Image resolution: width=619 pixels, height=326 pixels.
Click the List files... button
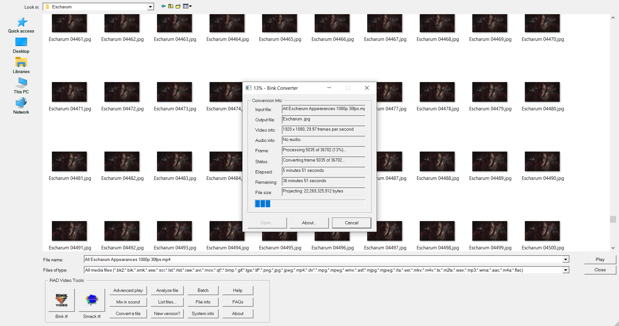[167, 302]
